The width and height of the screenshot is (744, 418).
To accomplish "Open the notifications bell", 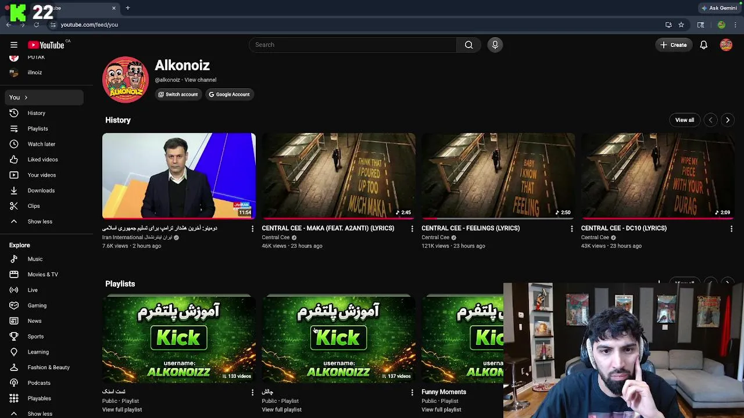I will tap(703, 45).
